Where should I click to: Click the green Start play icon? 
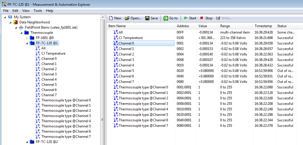186,18
